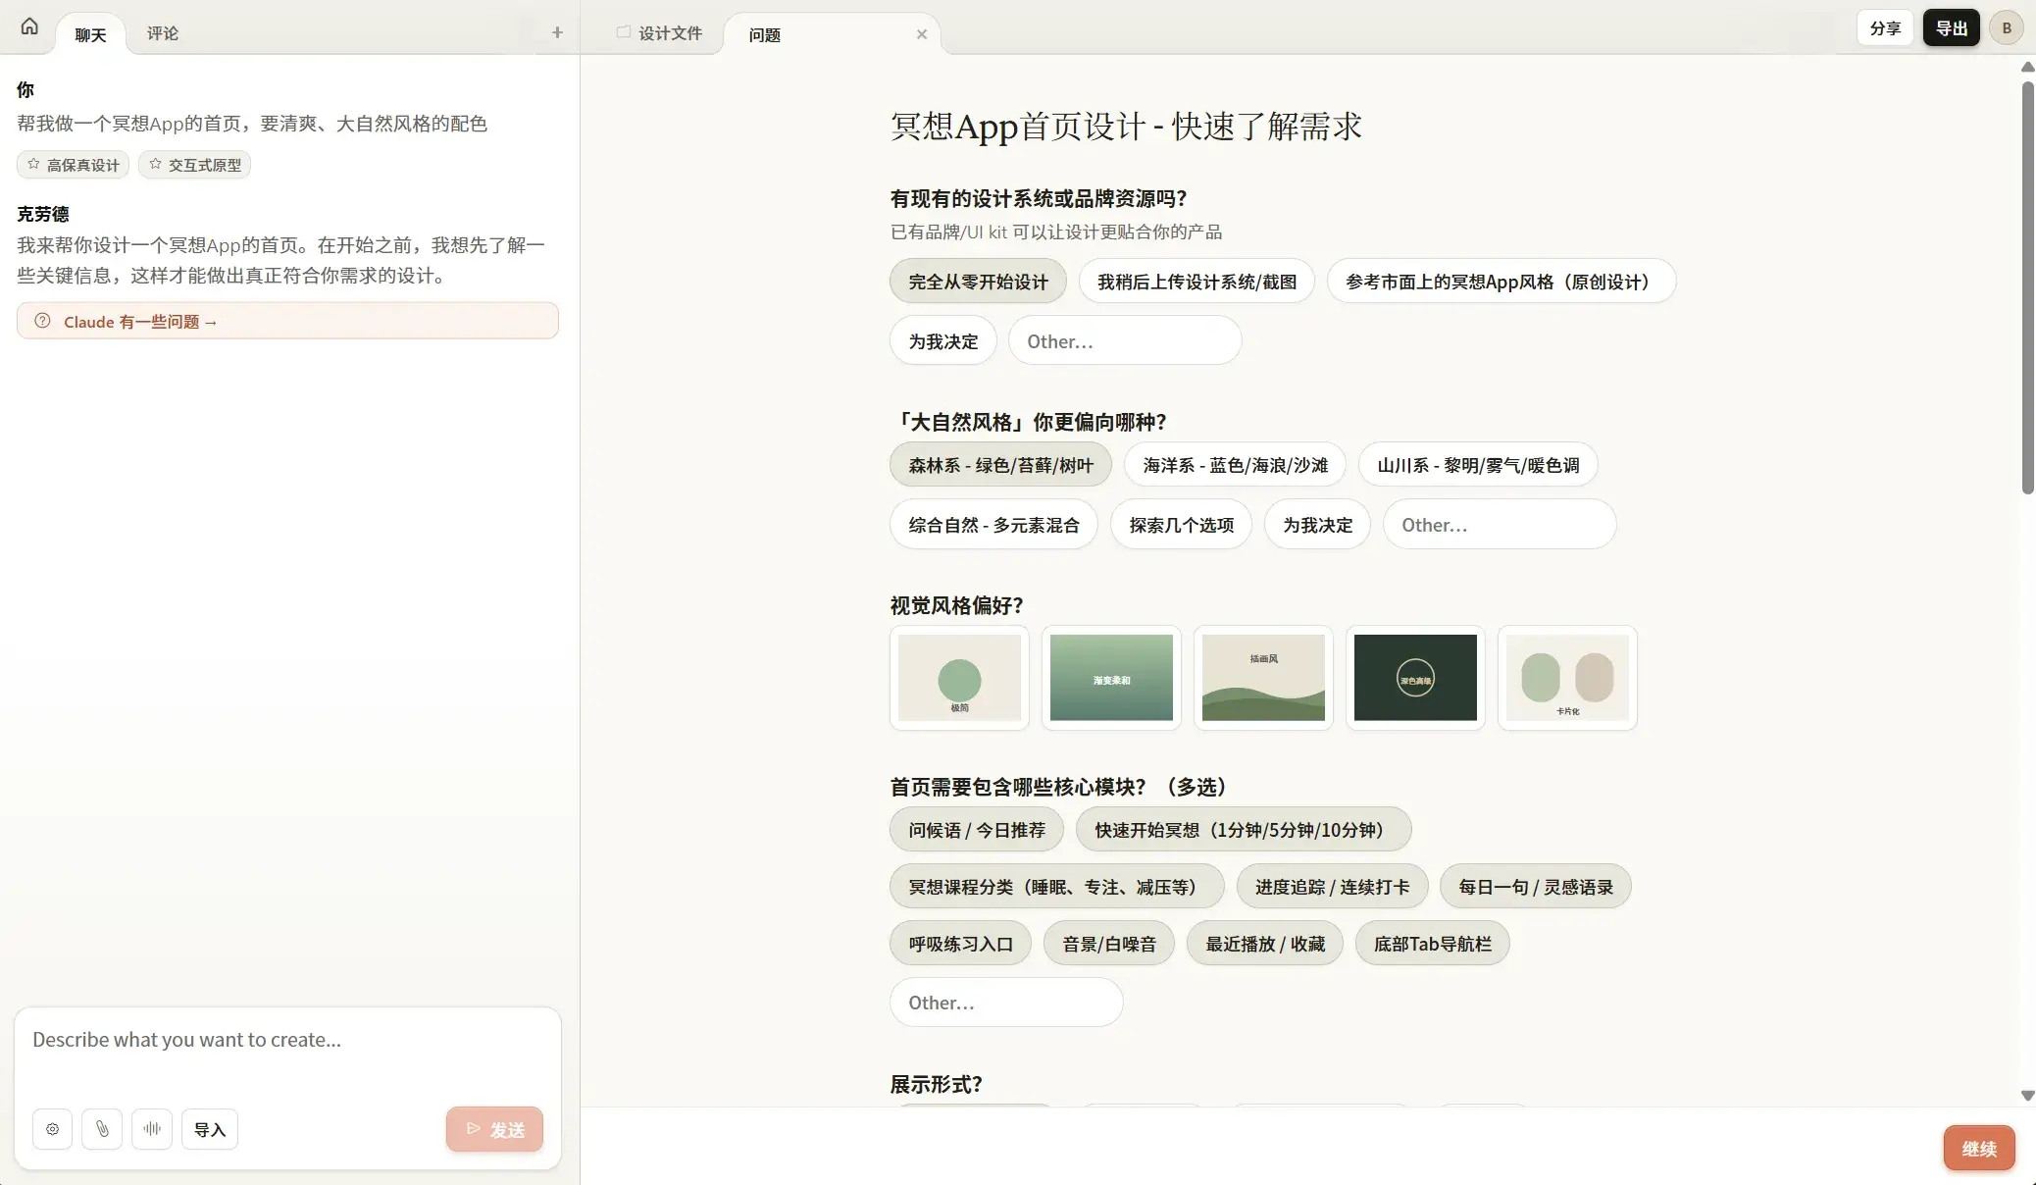Click the home icon
Image resolution: width=2036 pixels, height=1185 pixels.
pos(29,26)
